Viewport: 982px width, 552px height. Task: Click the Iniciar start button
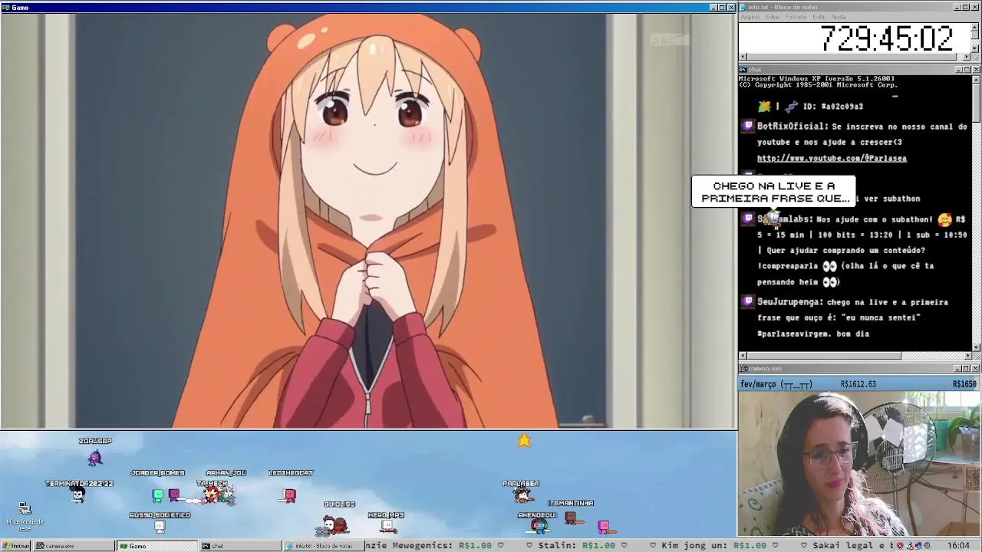[x=16, y=546]
